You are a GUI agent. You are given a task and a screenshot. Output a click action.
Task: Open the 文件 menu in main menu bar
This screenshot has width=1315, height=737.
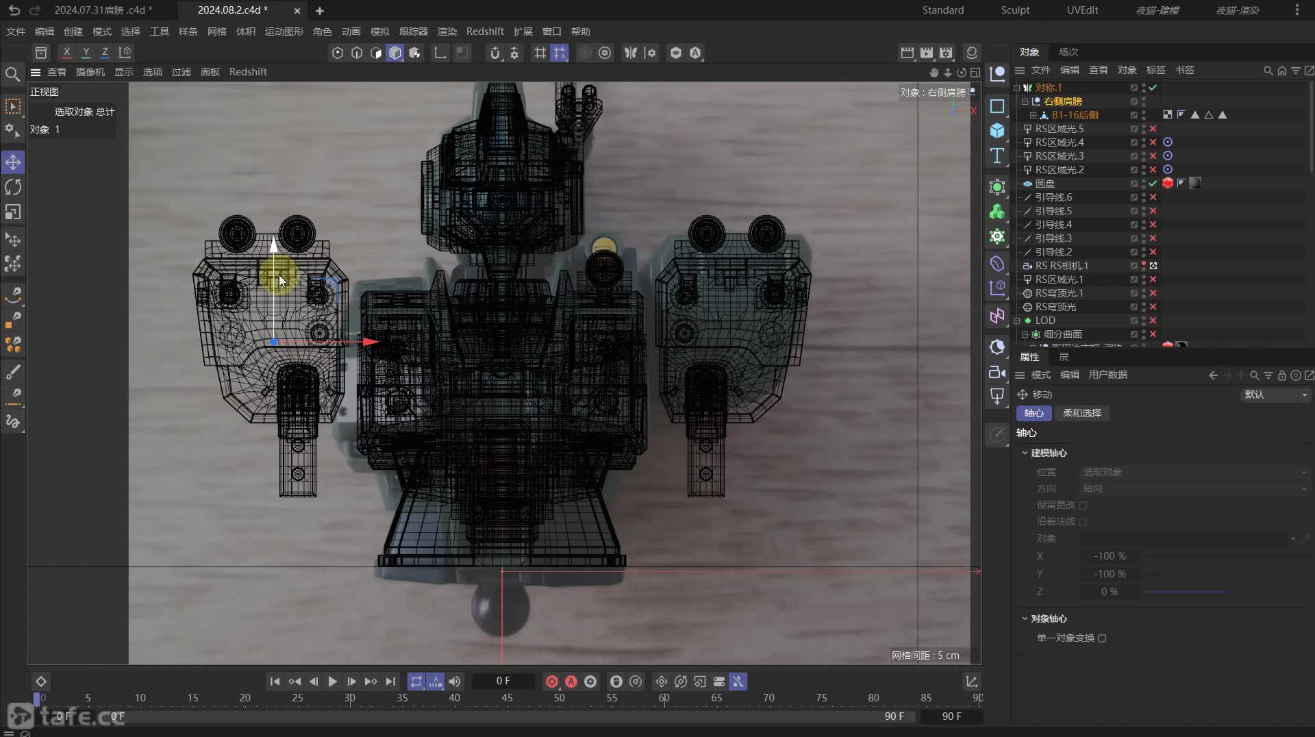tap(16, 32)
